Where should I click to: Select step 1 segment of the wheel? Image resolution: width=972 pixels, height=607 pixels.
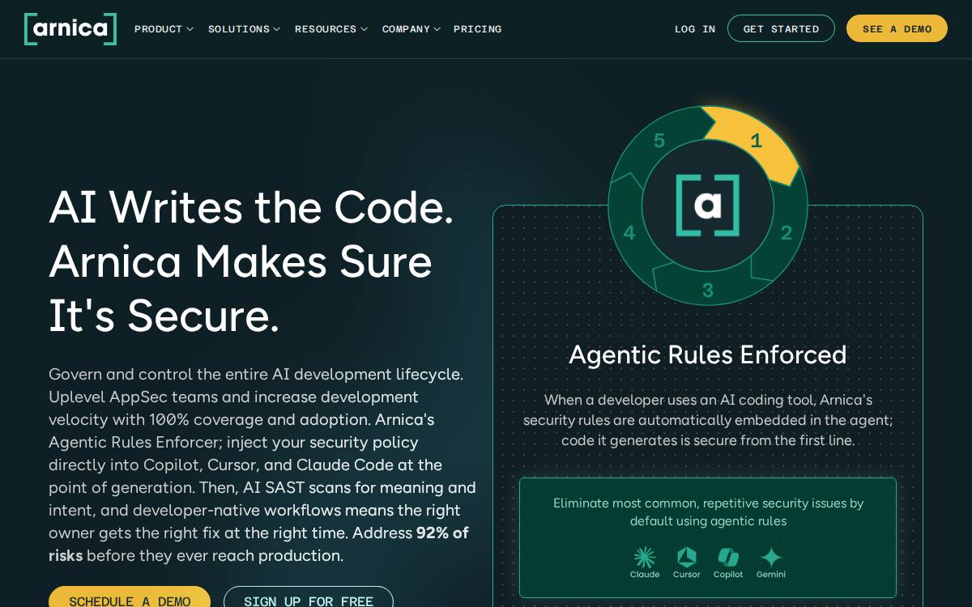[756, 142]
